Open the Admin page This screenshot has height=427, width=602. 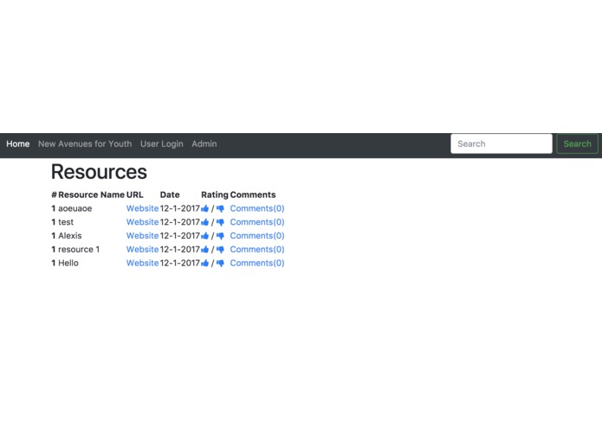point(204,144)
